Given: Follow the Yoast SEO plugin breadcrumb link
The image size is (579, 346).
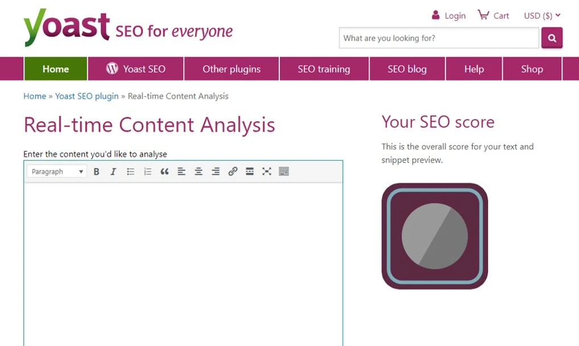Looking at the screenshot, I should (x=87, y=96).
